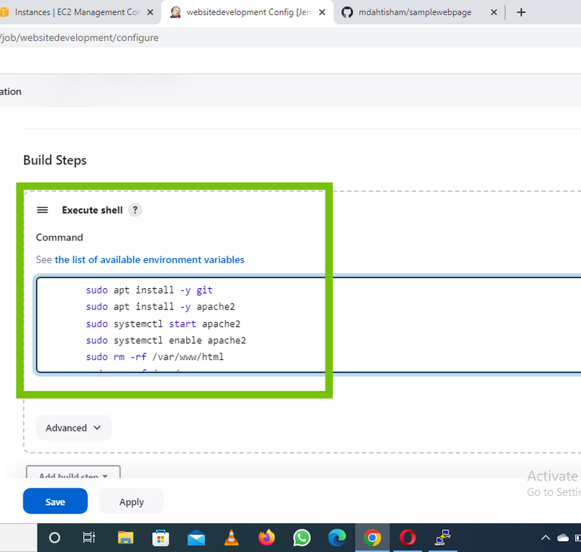Click the 'sudo rm -rf /var/www/html' line
The width and height of the screenshot is (581, 552).
tap(155, 357)
